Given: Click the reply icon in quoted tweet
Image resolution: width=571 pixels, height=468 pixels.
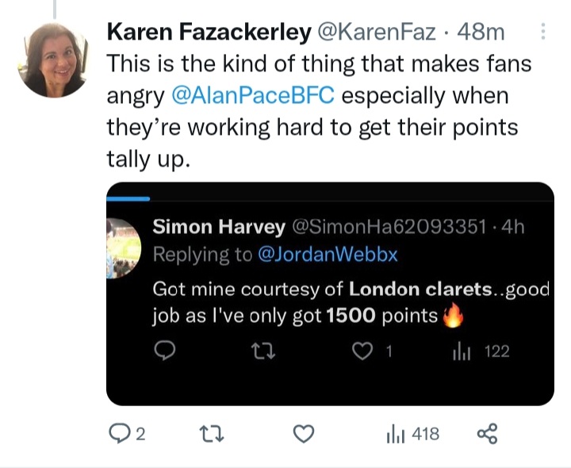Looking at the screenshot, I should point(163,351).
